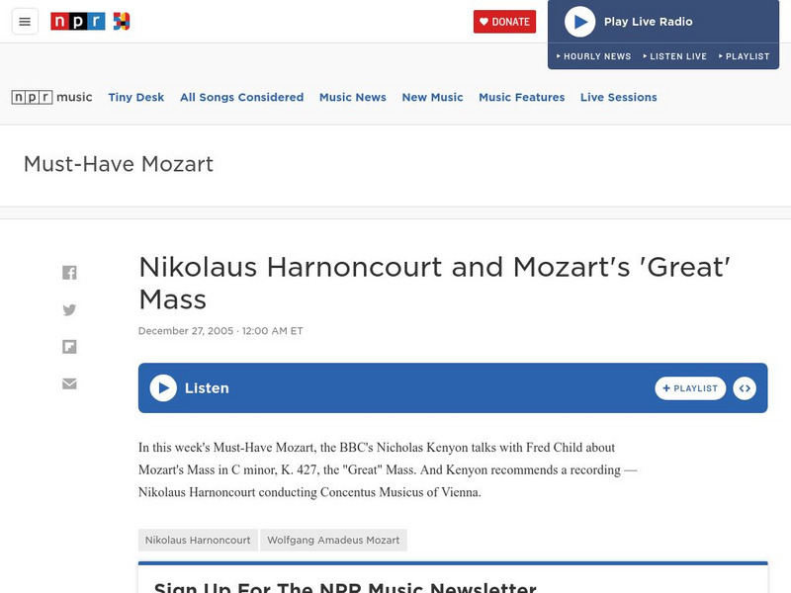
Task: Open the Wolfgang Amadeus Mozart tag
Action: [332, 540]
